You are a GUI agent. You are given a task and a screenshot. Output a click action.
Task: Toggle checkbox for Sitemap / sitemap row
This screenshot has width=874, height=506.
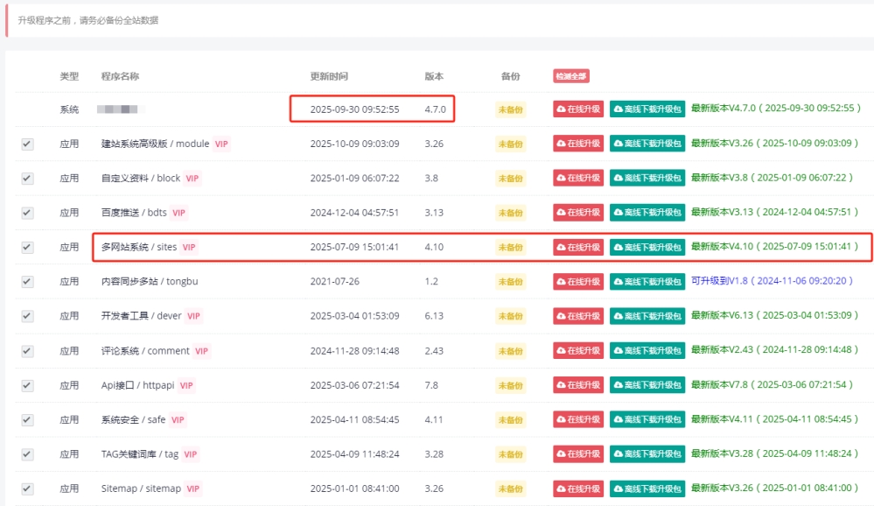coord(27,488)
